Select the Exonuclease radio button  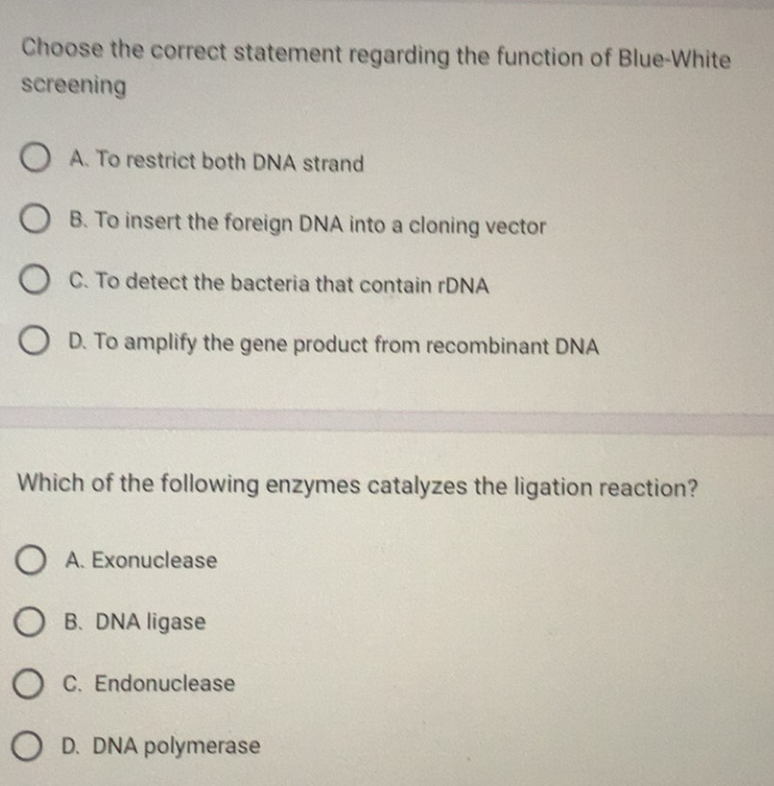pyautogui.click(x=30, y=560)
